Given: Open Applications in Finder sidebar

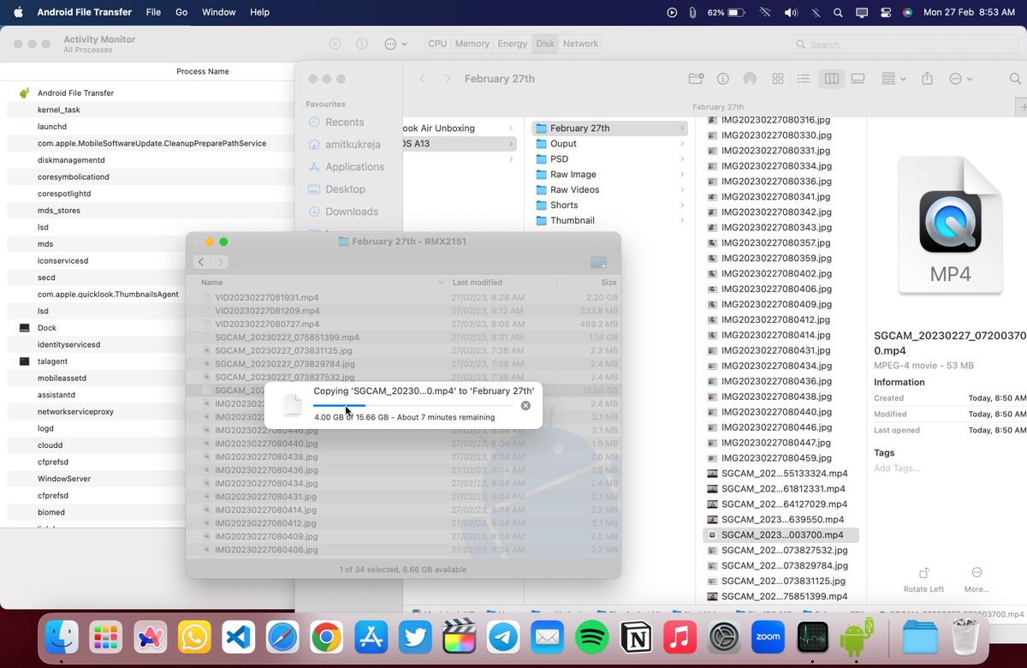Looking at the screenshot, I should 355,167.
